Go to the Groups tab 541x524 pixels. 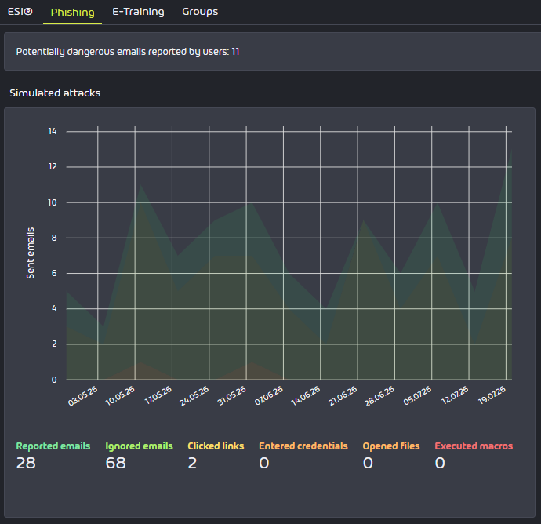point(200,12)
